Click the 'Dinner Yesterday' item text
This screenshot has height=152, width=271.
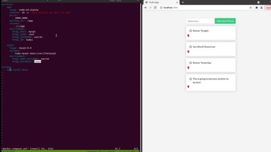click(x=202, y=63)
